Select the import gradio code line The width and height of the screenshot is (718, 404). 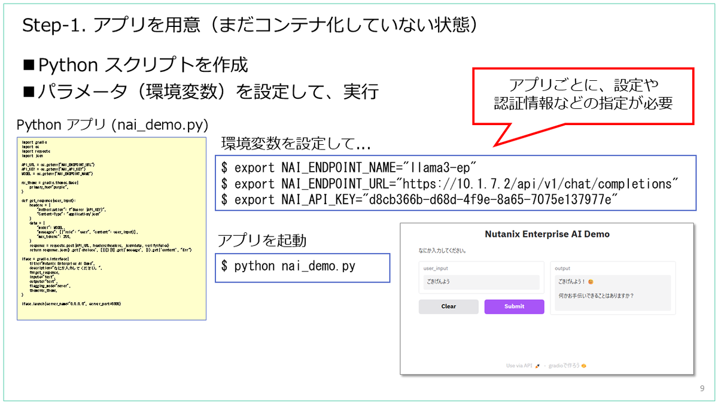(34, 142)
